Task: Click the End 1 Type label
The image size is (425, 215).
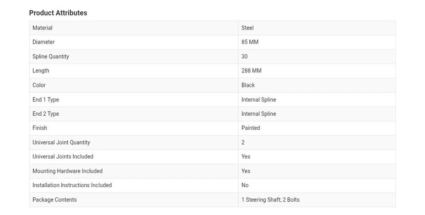Action: [x=46, y=100]
